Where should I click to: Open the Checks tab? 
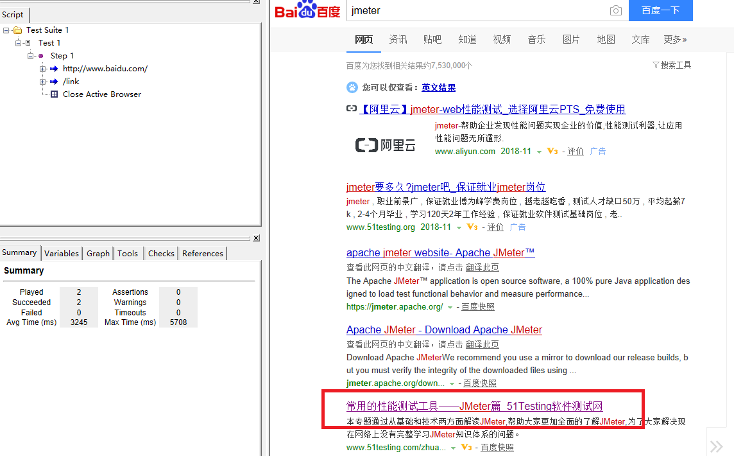161,254
